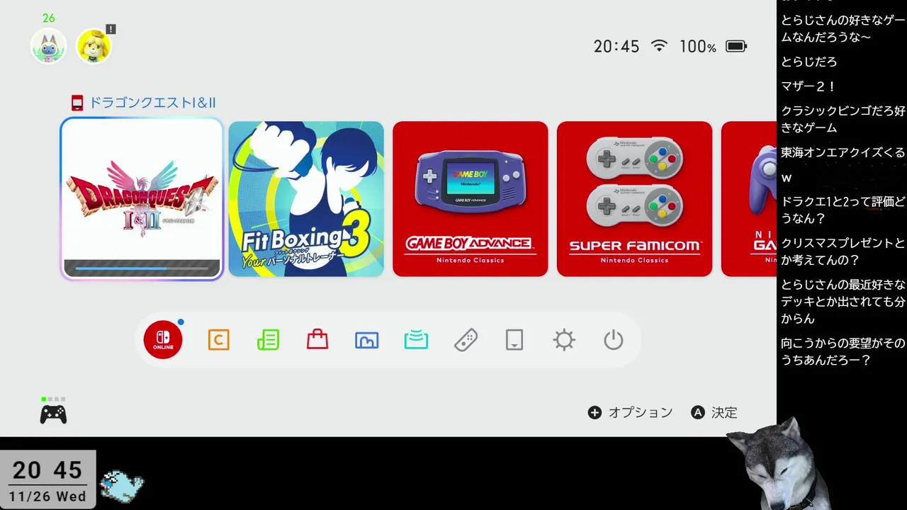Open the blue Album icon

pos(366,341)
